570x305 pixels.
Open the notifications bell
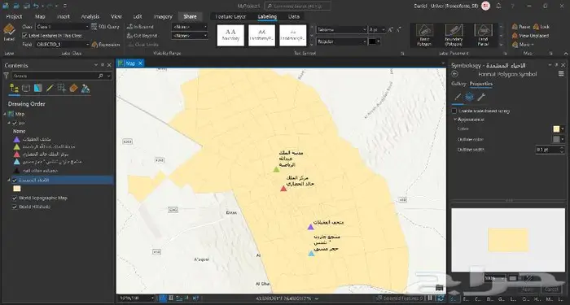pyautogui.click(x=498, y=6)
